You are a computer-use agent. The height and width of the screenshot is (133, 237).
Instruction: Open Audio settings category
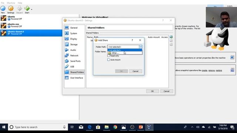click(74, 50)
